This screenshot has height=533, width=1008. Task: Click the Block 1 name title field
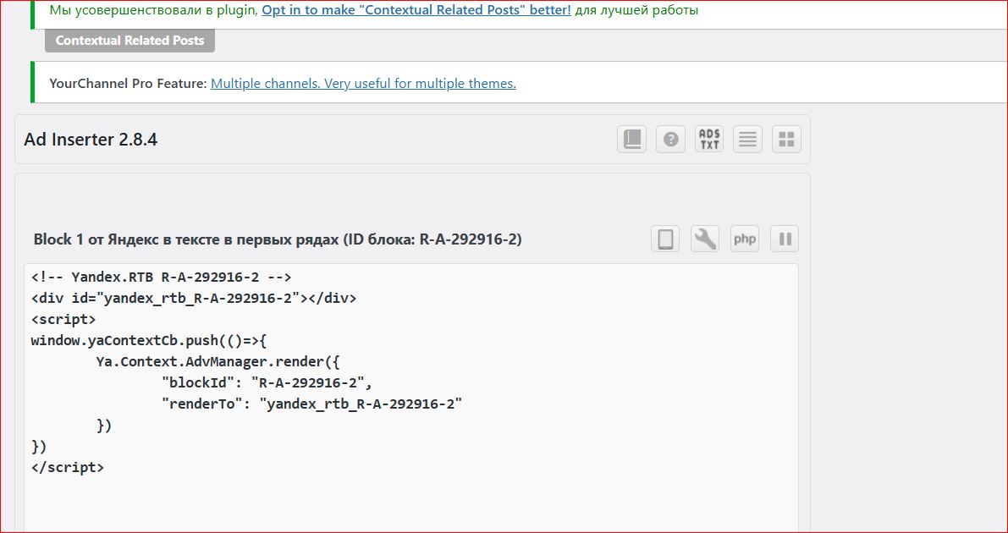pyautogui.click(x=278, y=239)
